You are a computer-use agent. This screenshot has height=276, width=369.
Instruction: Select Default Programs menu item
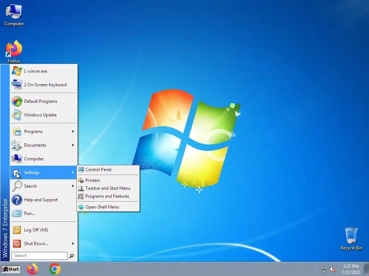point(44,101)
